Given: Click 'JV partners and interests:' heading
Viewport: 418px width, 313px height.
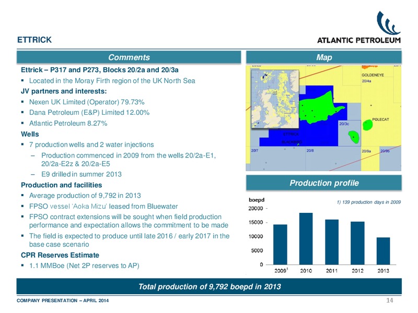Looking at the screenshot, I should coord(64,91).
